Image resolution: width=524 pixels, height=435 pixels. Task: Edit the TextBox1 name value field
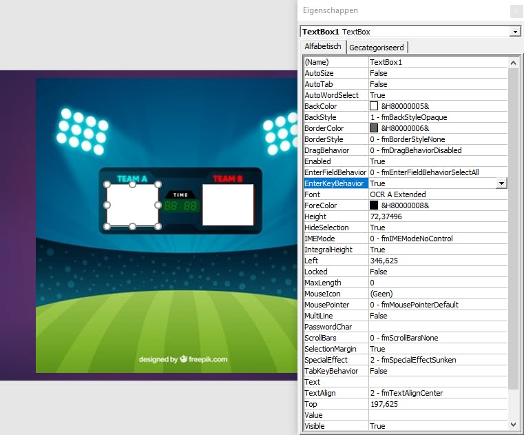[x=438, y=62]
